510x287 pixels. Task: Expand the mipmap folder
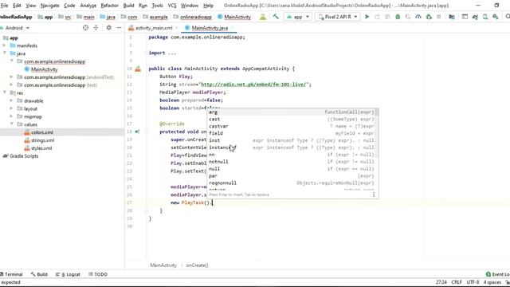[11, 116]
